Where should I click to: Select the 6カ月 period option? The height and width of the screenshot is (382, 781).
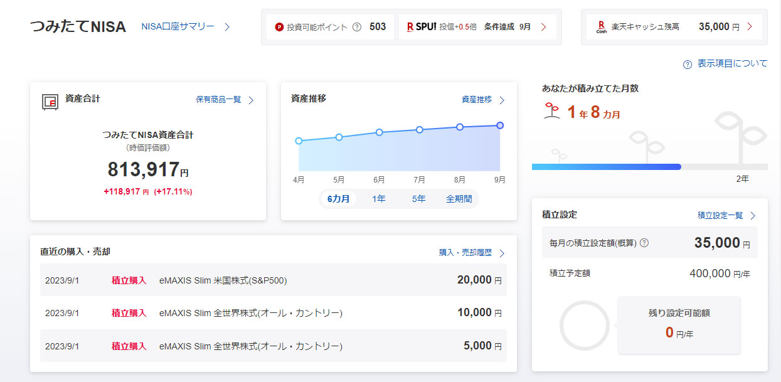coord(338,199)
